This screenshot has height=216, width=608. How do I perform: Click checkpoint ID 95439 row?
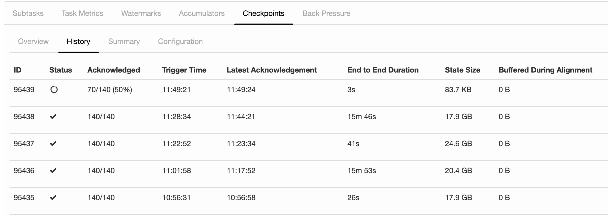coord(24,90)
